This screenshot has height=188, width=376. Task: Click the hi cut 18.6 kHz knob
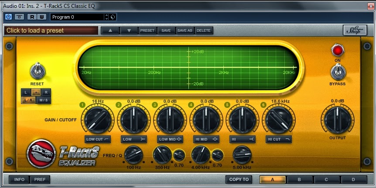click(x=279, y=120)
